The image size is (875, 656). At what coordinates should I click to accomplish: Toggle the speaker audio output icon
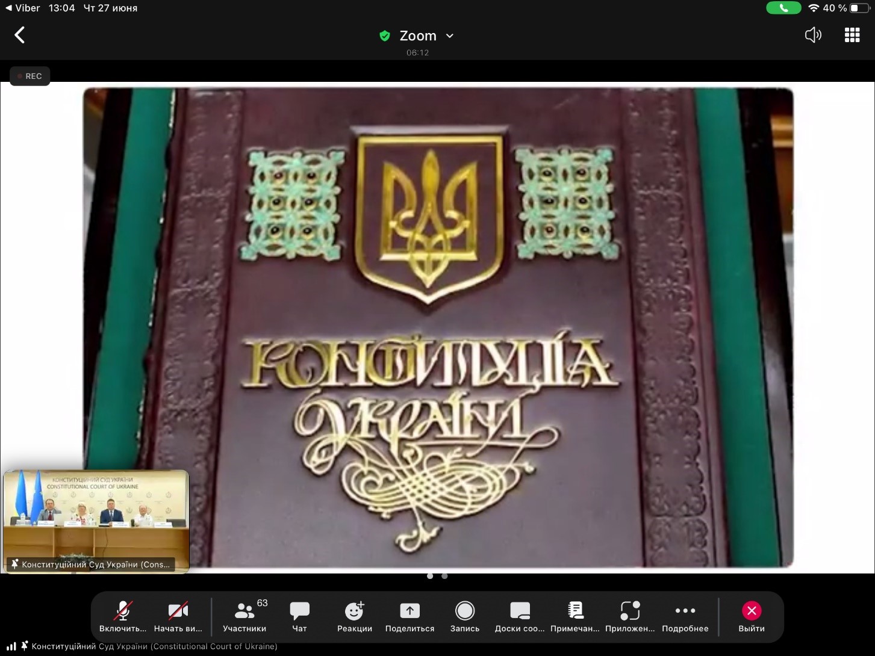click(813, 35)
